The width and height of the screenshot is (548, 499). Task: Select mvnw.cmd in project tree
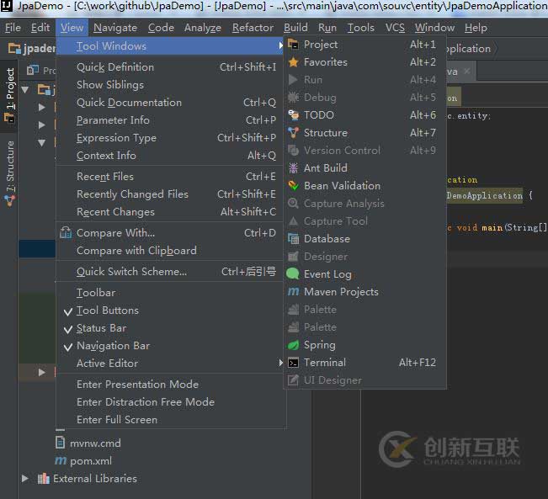coord(95,443)
